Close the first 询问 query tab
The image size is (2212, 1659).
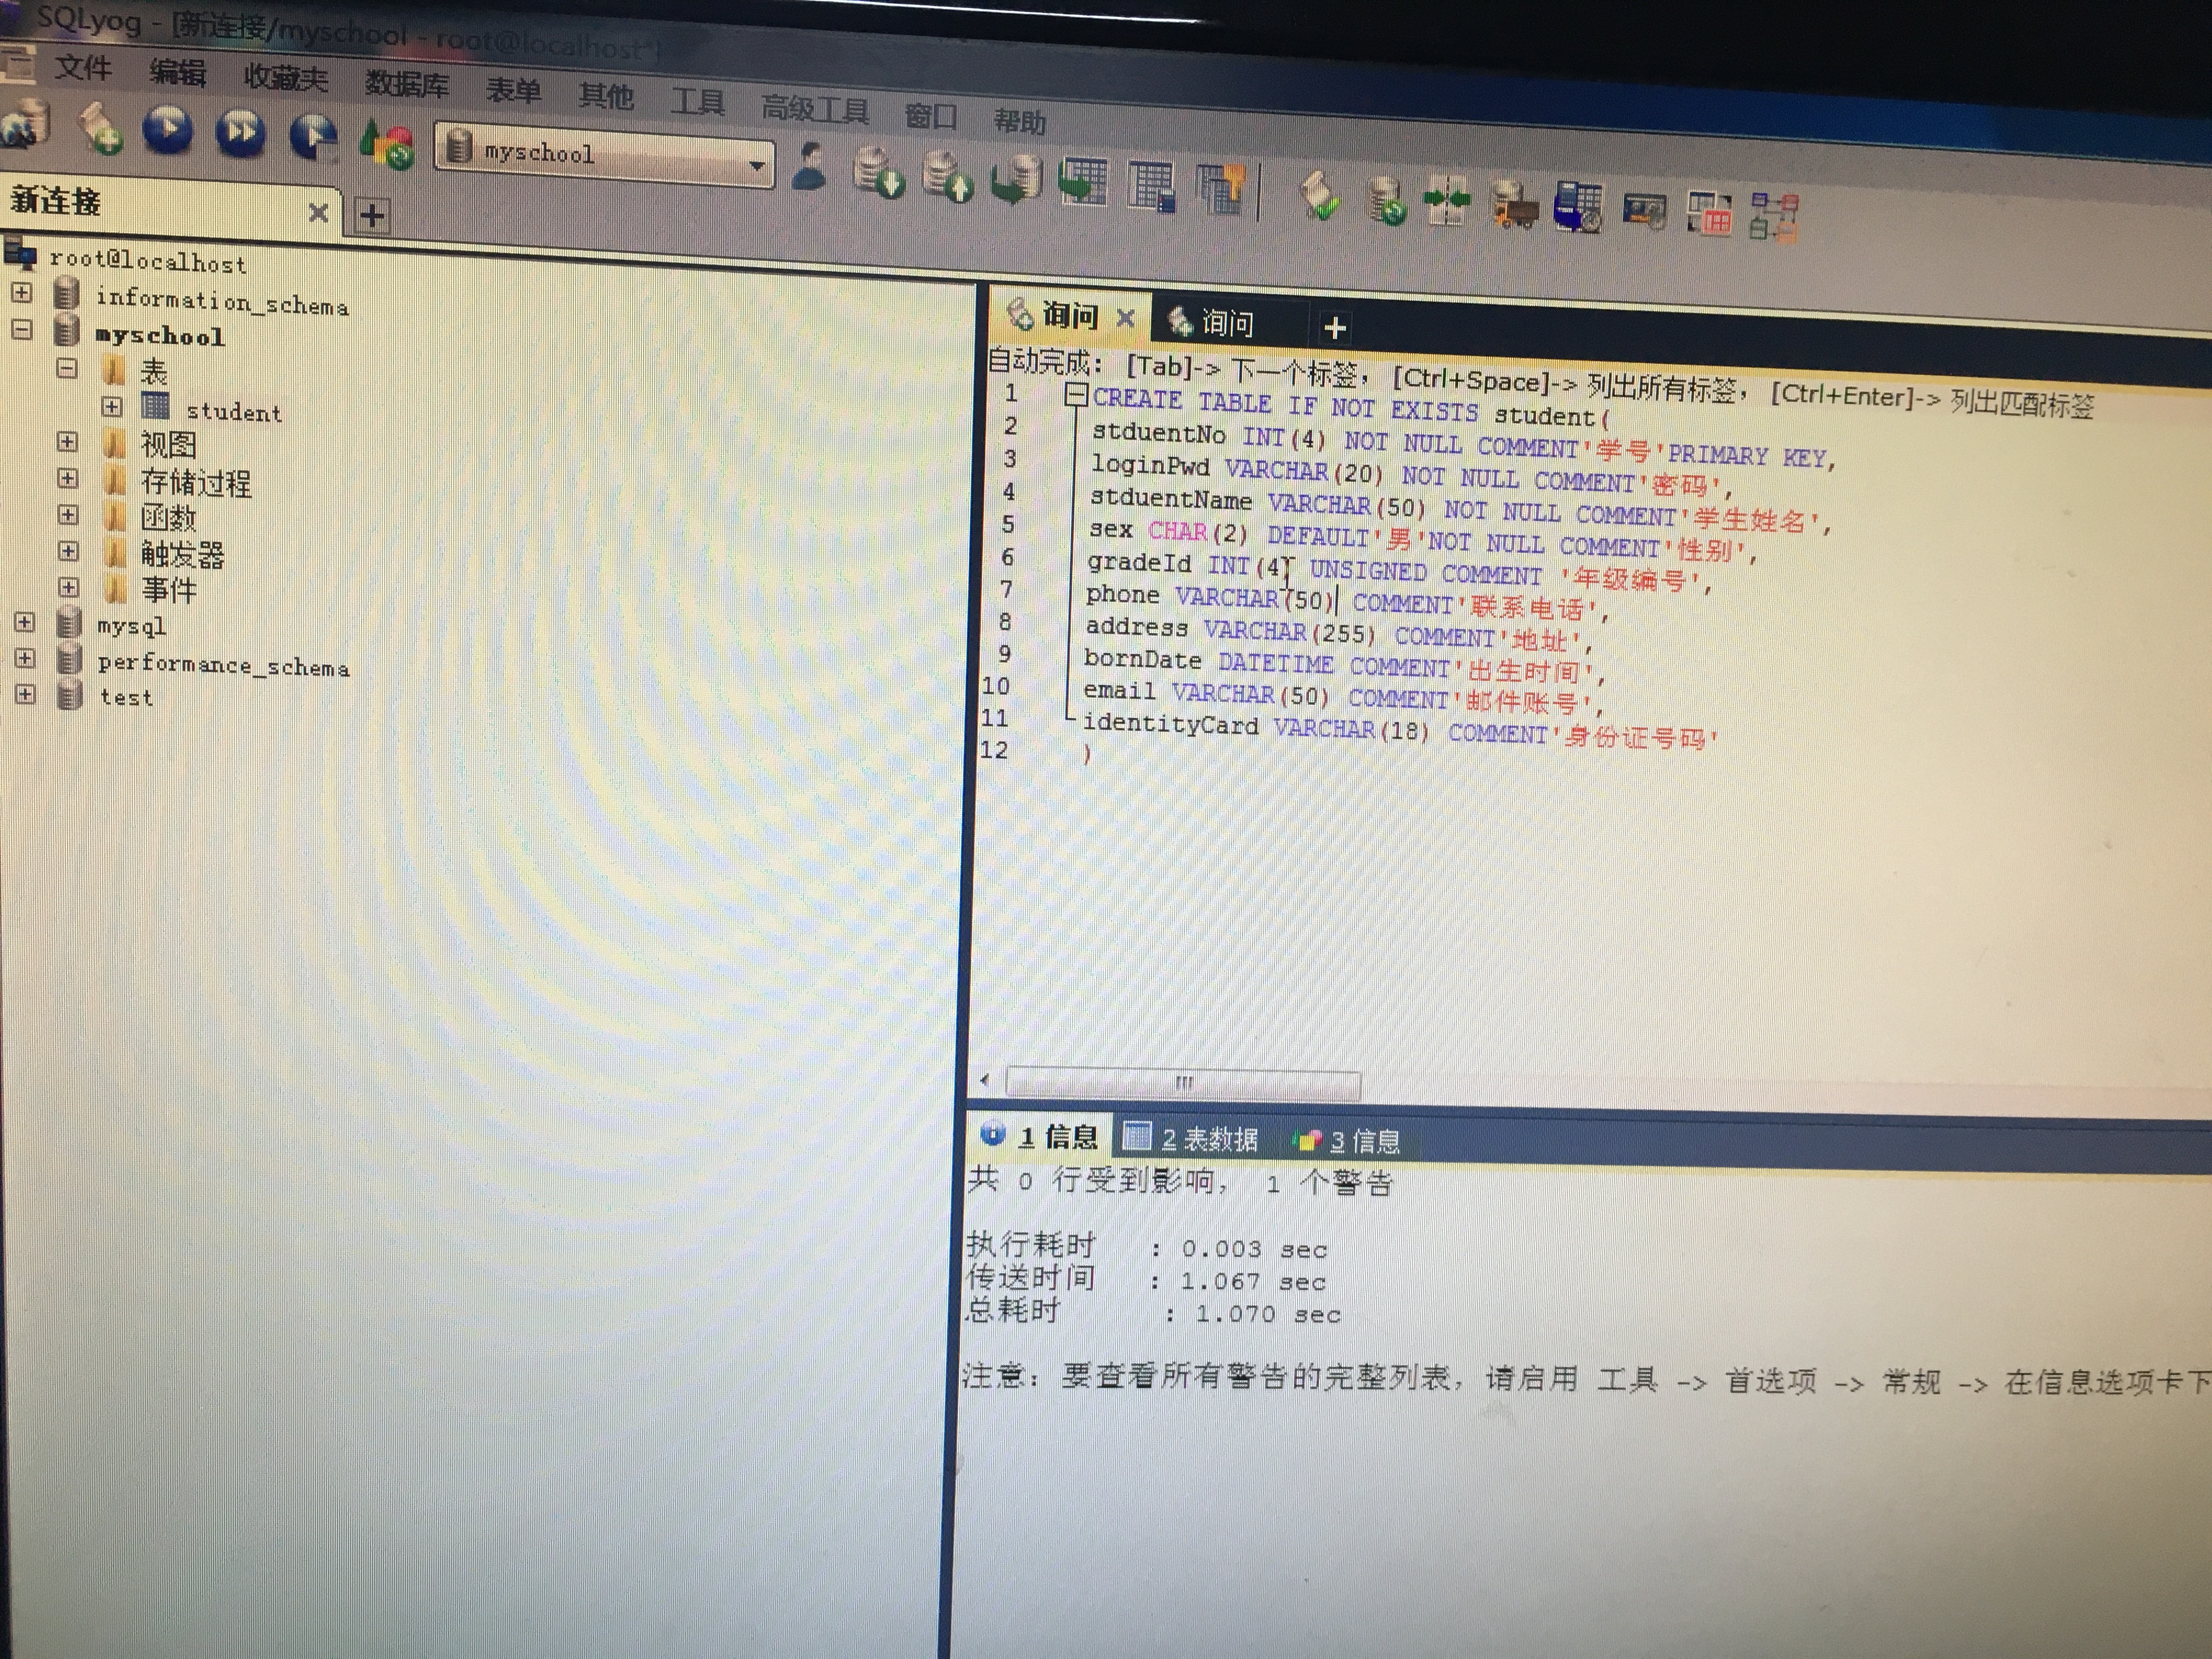1125,318
